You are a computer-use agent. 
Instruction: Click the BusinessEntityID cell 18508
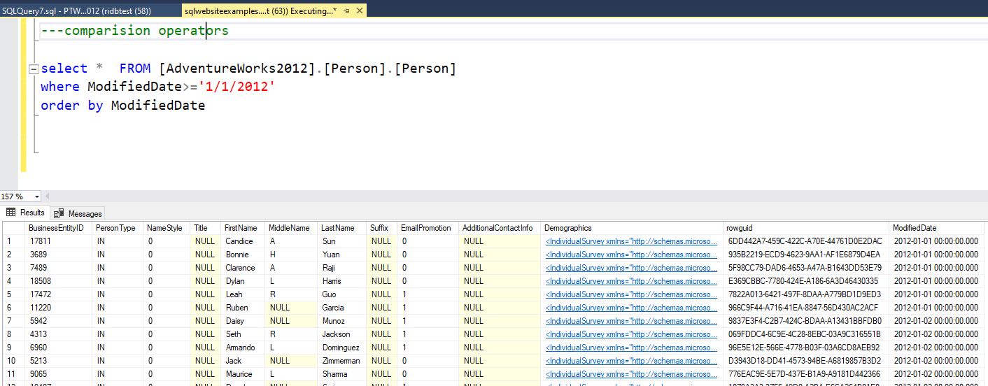point(58,281)
